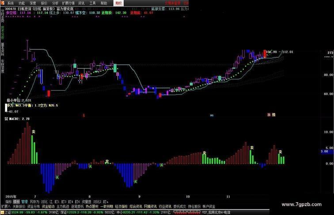Open the 资讯 menu
Viewport: 334px width, 215px height.
click(81, 3)
